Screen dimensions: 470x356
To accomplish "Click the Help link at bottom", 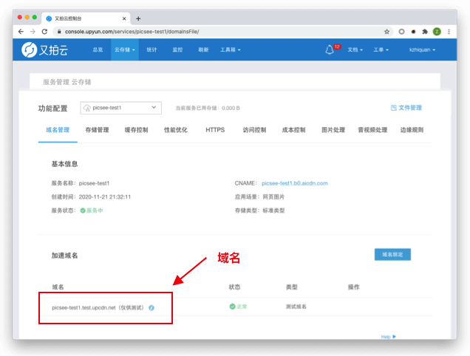I will [389, 337].
